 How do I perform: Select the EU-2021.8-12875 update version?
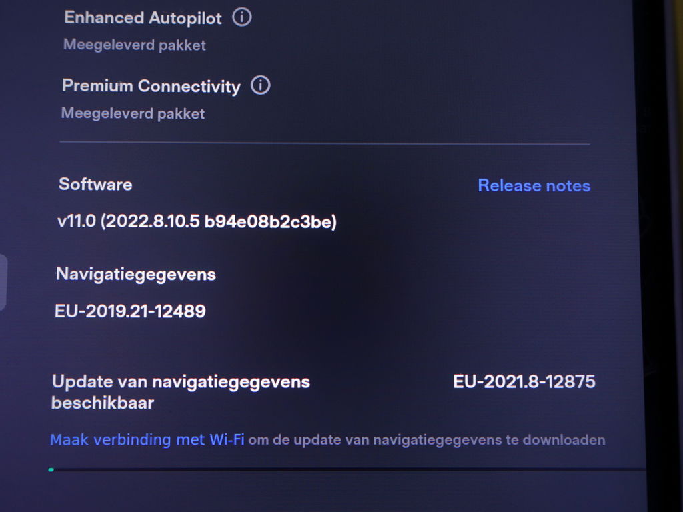524,381
